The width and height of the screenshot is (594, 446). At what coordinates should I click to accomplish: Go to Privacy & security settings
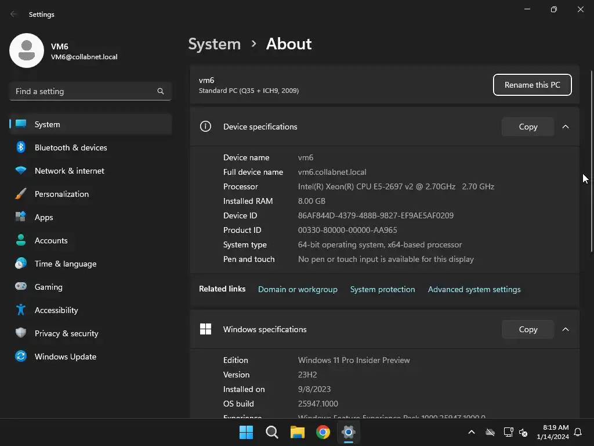[90, 333]
